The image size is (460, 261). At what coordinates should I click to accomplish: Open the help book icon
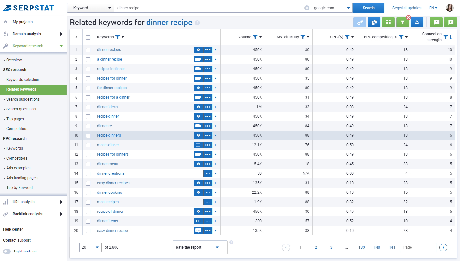point(450,22)
